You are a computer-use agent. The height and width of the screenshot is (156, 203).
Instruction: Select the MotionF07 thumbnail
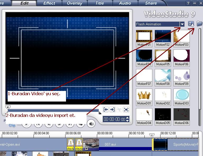click(144, 77)
